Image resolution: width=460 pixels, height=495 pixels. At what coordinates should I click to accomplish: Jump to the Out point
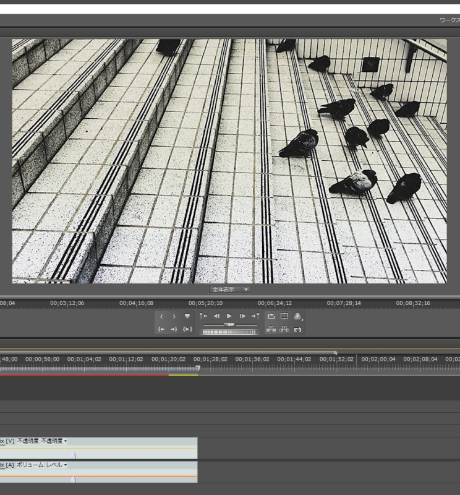point(174,330)
